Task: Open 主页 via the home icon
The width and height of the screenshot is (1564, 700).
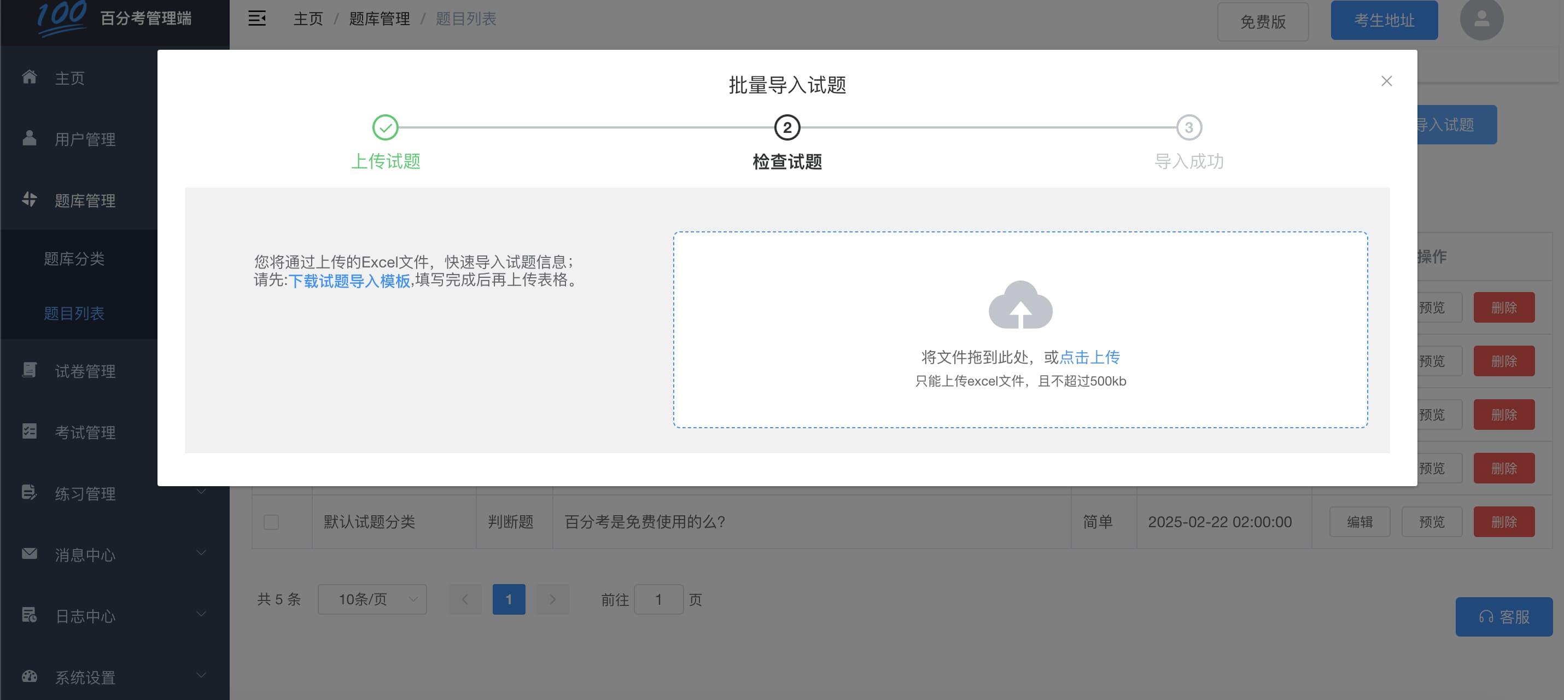Action: (28, 78)
